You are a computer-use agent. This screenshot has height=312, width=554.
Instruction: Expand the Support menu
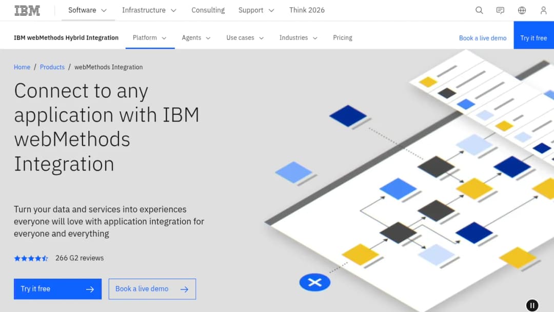click(256, 10)
